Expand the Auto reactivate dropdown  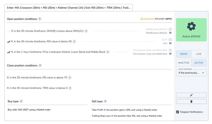point(191,73)
